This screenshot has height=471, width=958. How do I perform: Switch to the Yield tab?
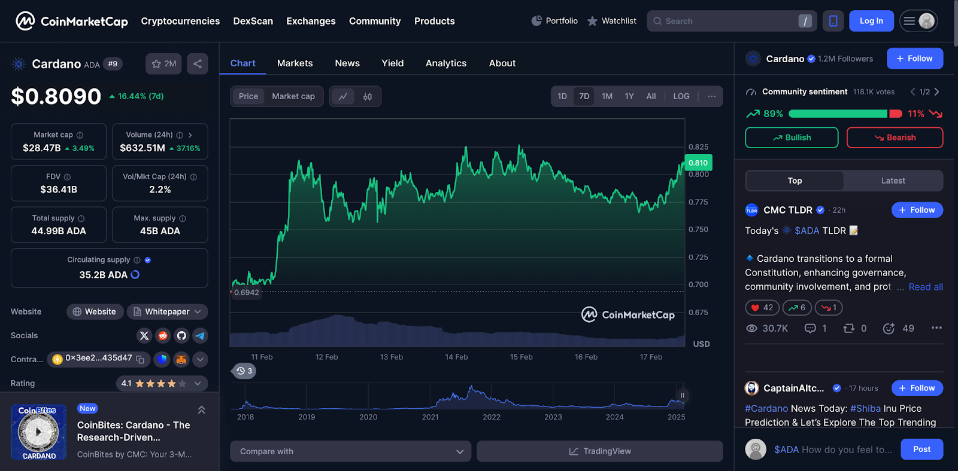[393, 63]
